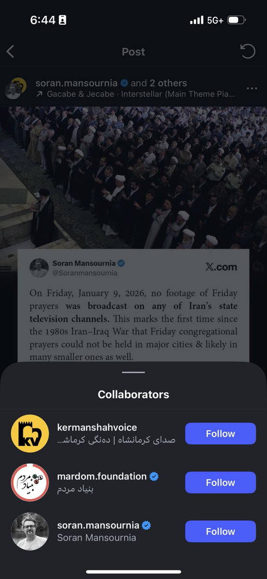Tap the refresh icon beside Post
267x579 pixels.
(248, 51)
